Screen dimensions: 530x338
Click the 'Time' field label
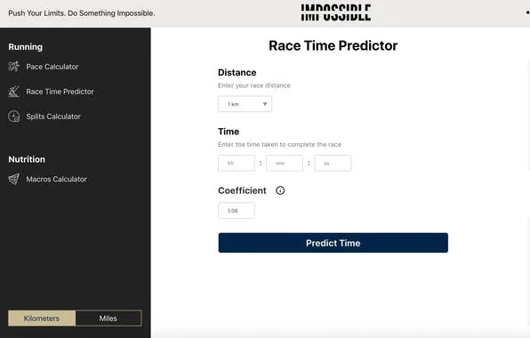click(229, 132)
